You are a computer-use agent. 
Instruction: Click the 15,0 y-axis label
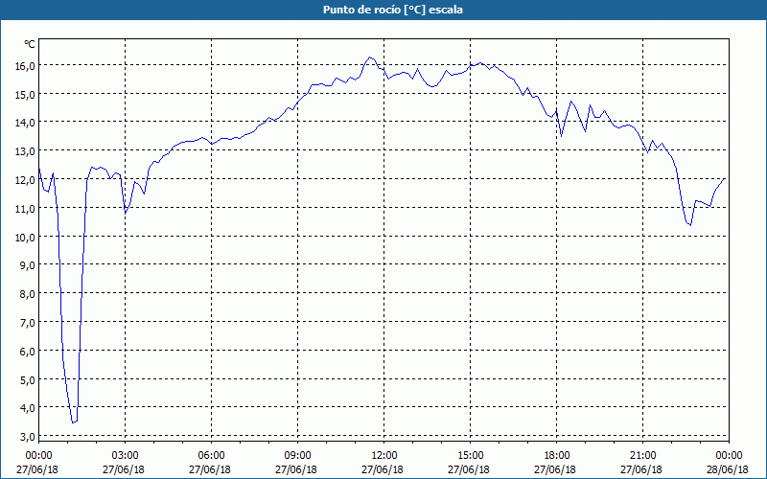click(26, 94)
